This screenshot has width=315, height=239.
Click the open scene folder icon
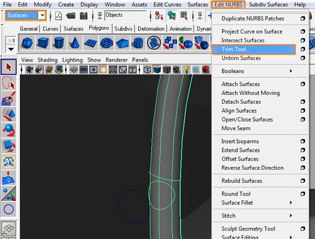point(71,16)
